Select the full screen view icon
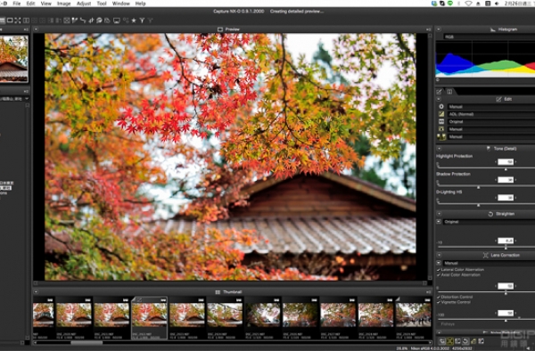This screenshot has height=351, width=535. [18, 20]
